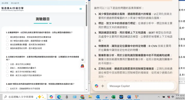The height and width of the screenshot is (100, 185).
Task: Click the Copilot logo beside the message box
Action: (x=96, y=86)
